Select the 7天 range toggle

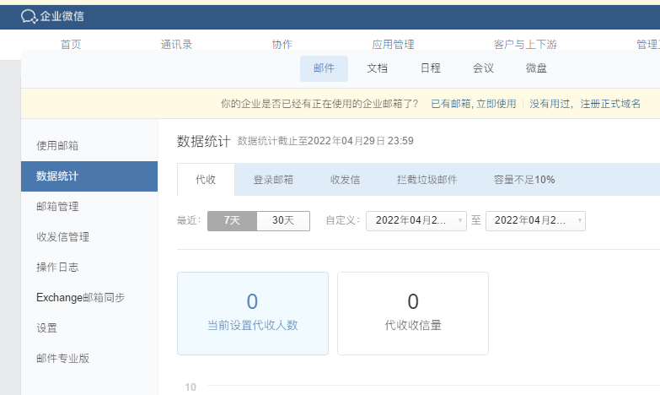pos(232,220)
